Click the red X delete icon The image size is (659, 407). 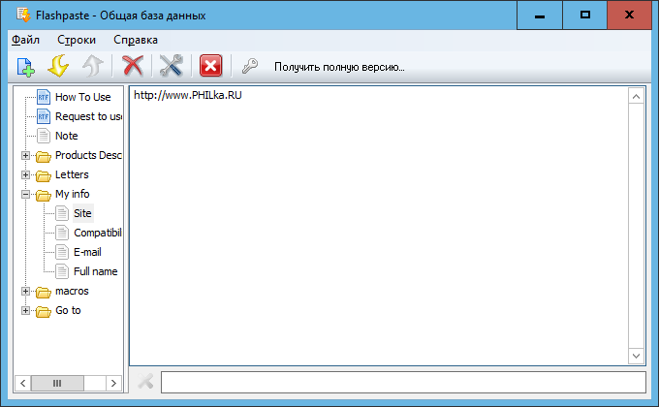click(x=133, y=66)
